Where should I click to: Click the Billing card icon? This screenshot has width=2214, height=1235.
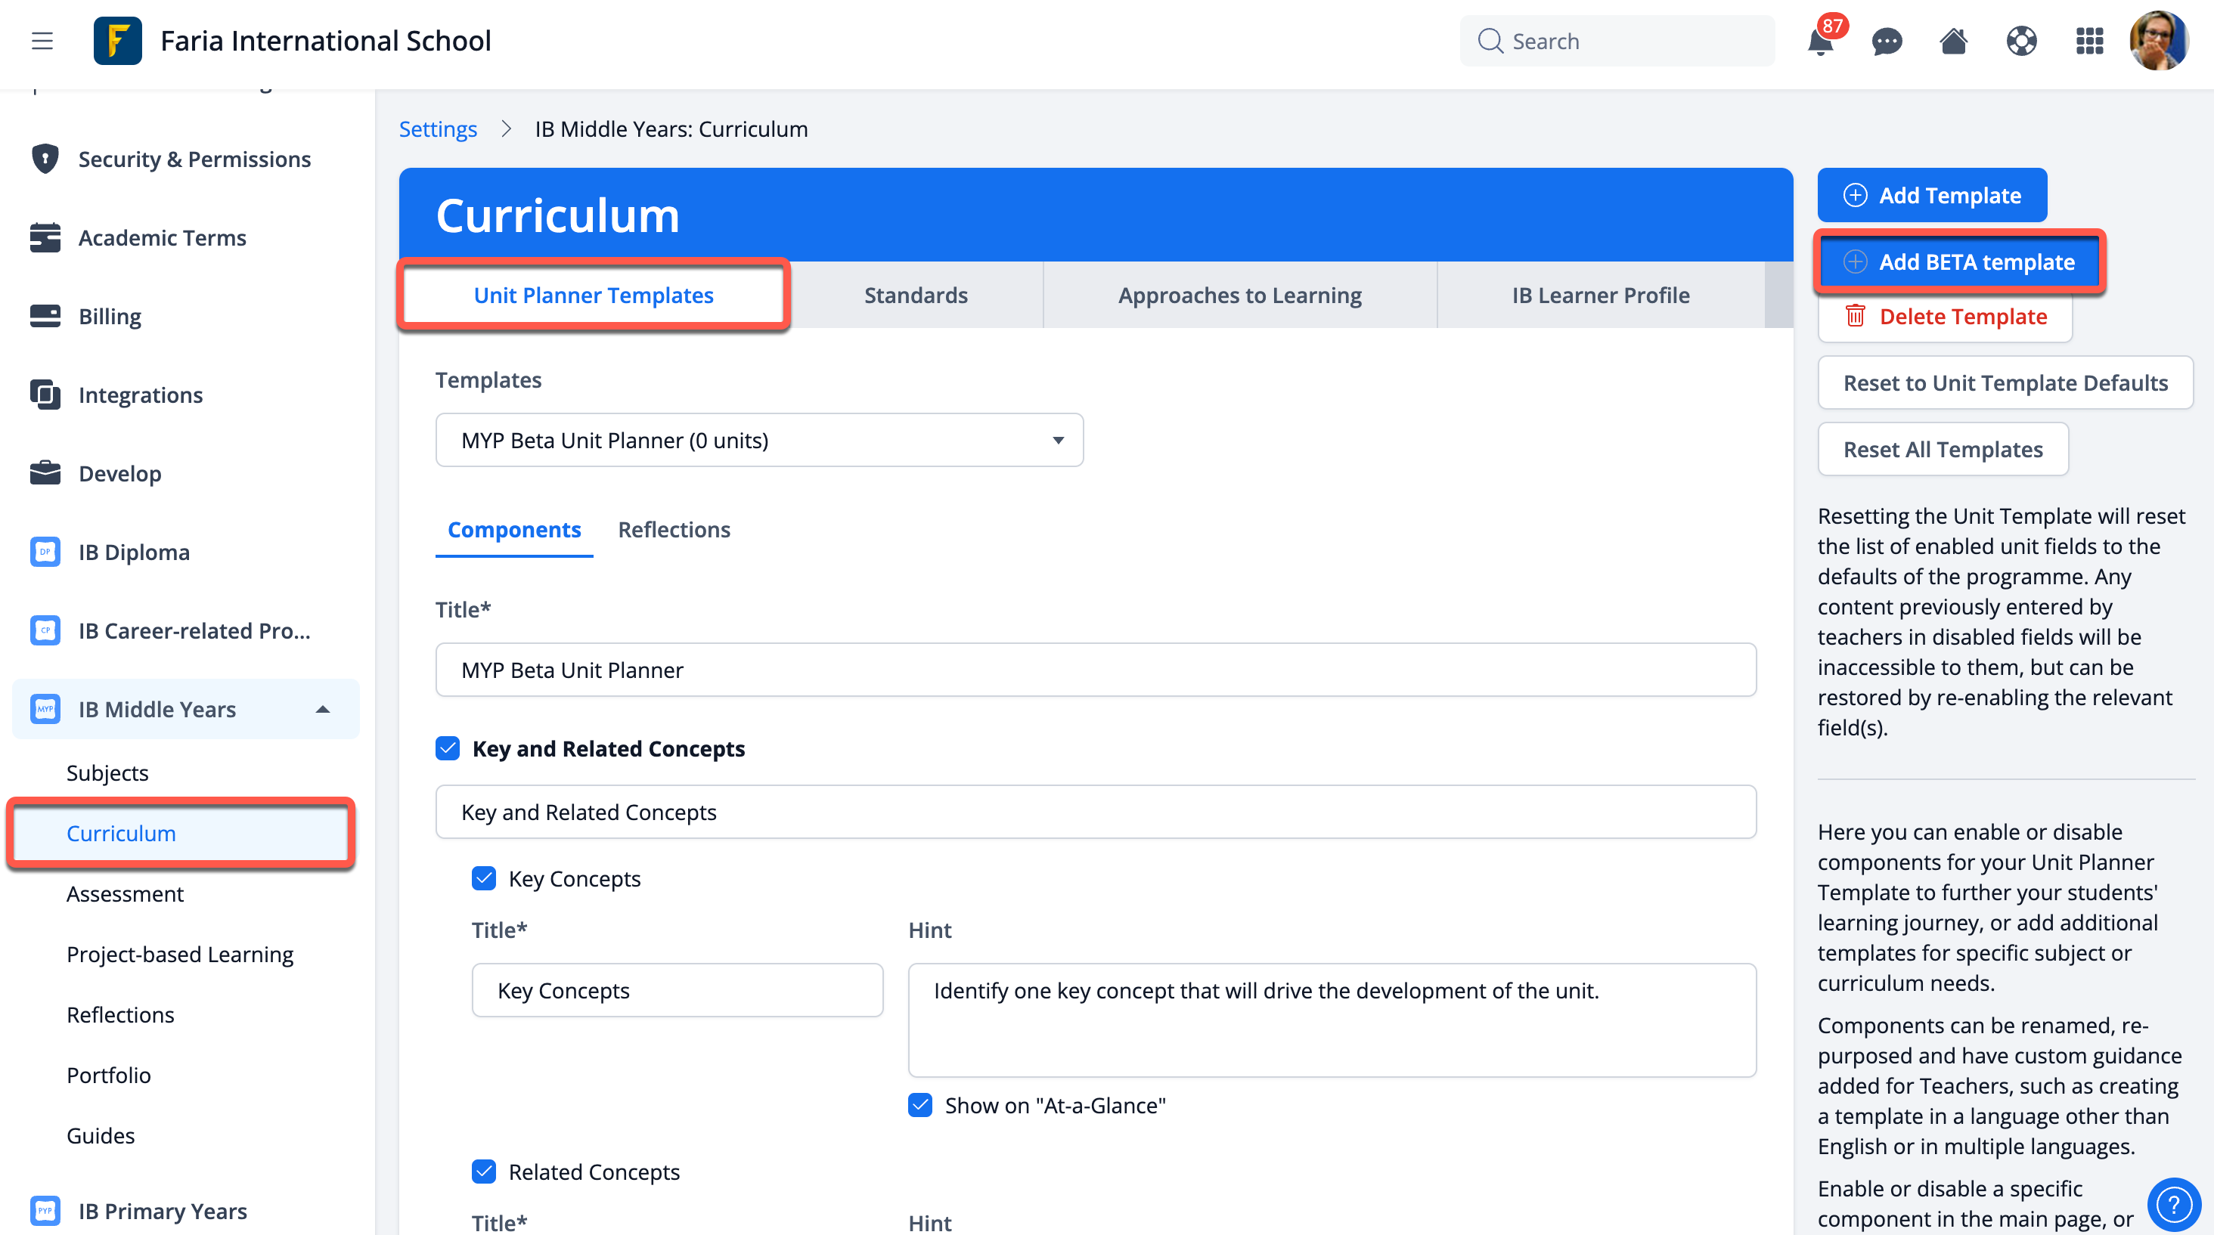(45, 316)
